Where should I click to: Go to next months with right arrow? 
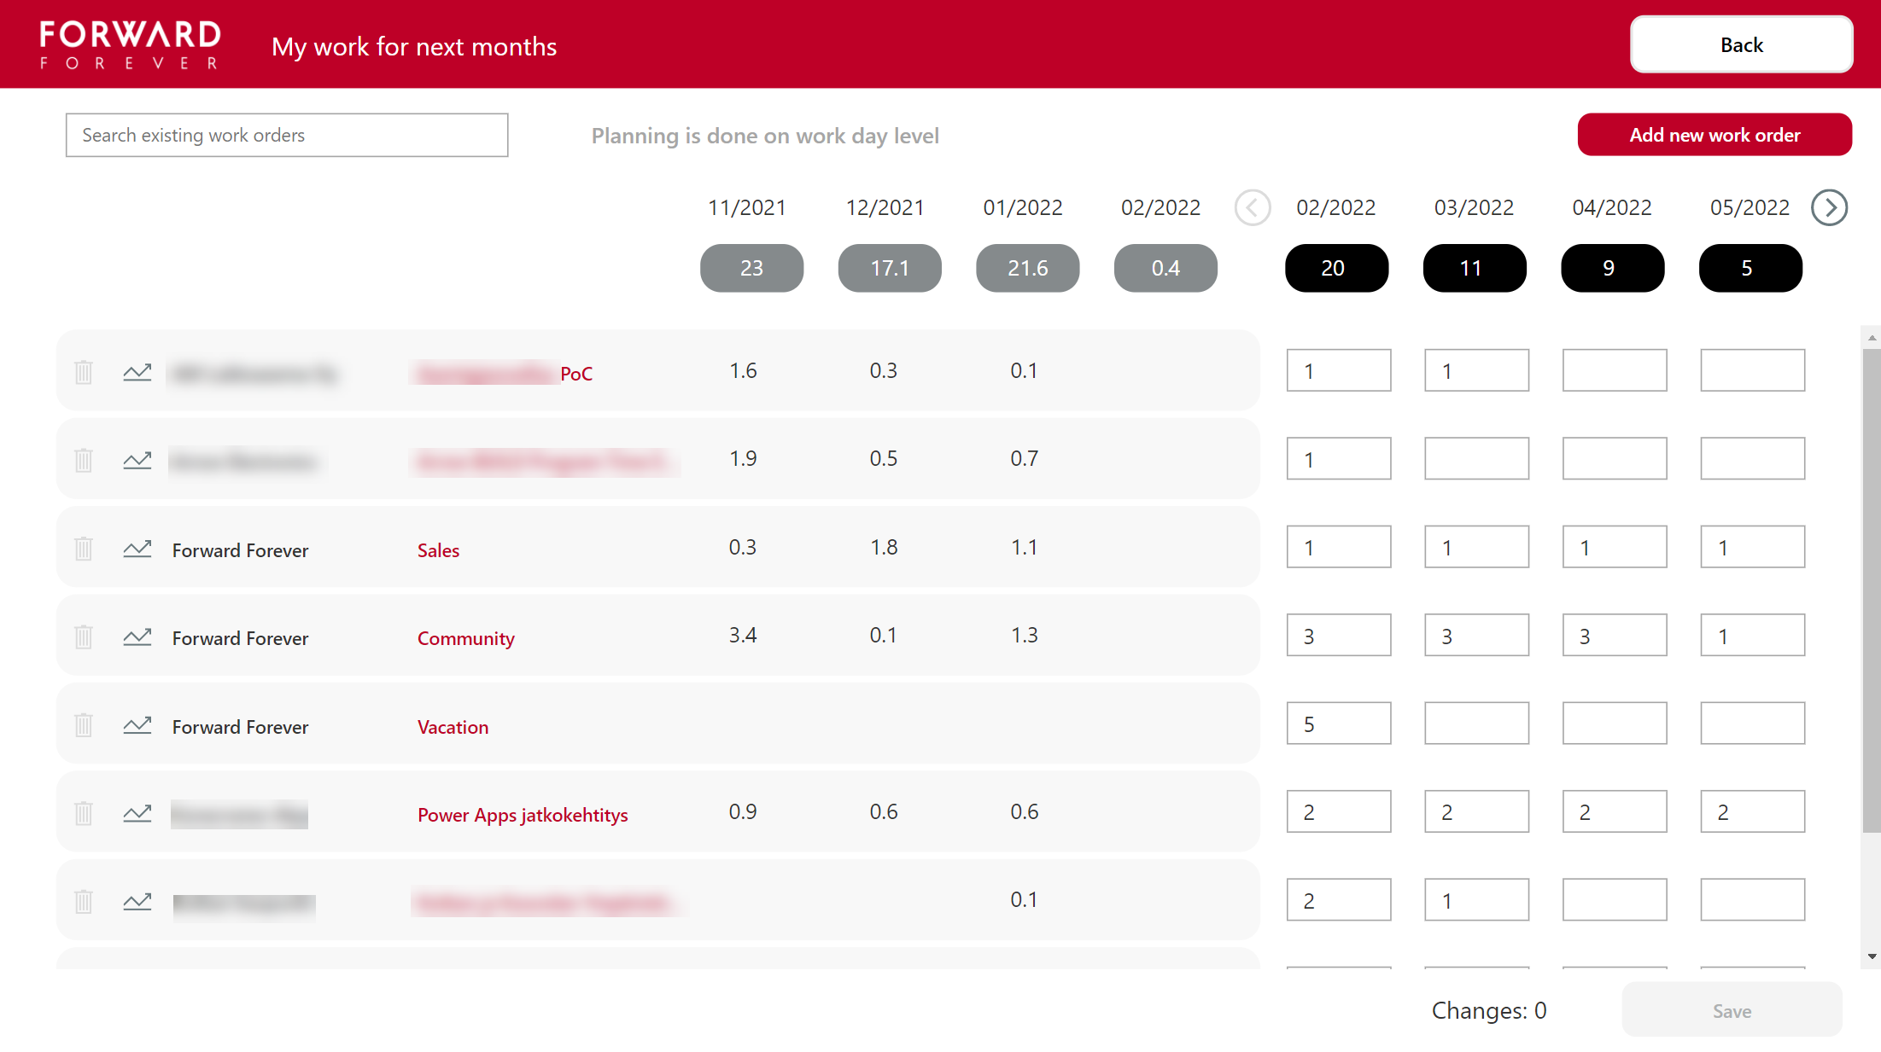pos(1829,207)
